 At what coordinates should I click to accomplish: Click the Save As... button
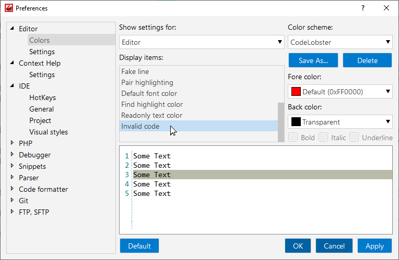pos(313,60)
